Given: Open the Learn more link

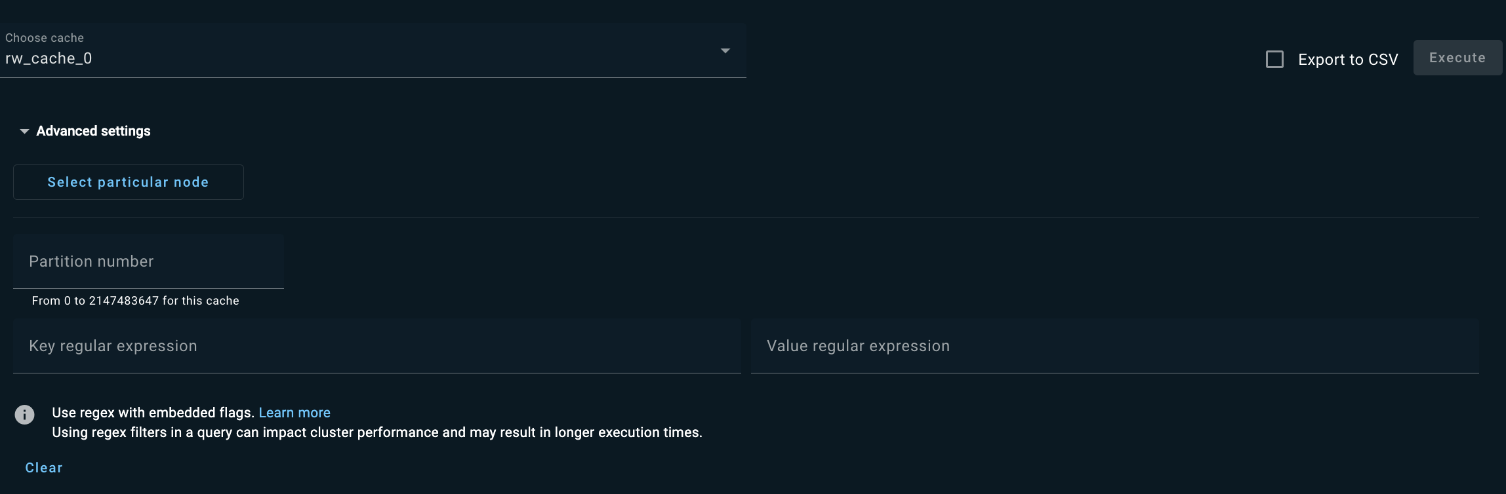Looking at the screenshot, I should [x=295, y=413].
